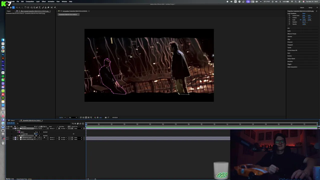
Task: Open the Window menu
Action: [64, 1]
